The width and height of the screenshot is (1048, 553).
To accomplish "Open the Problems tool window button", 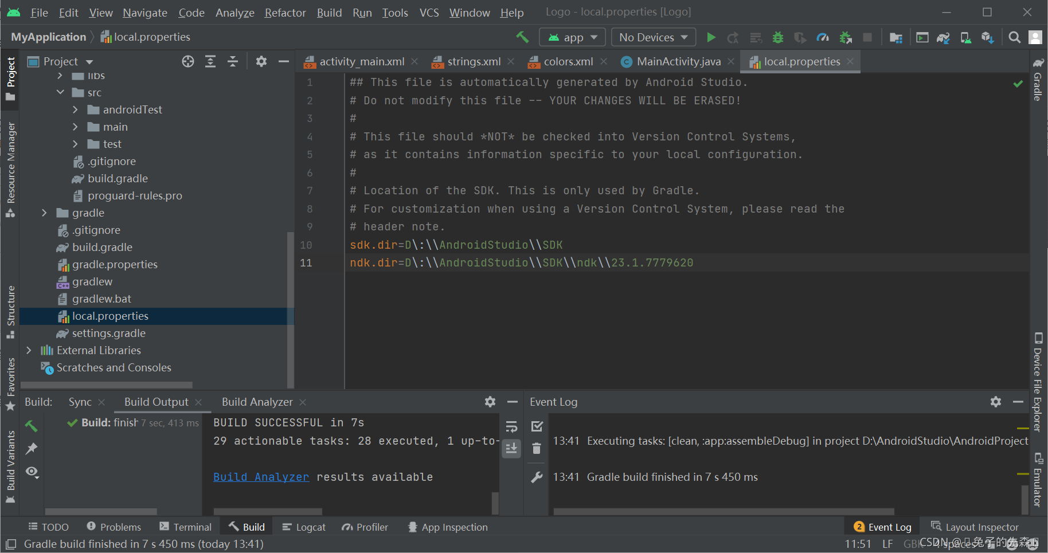I will tap(114, 527).
